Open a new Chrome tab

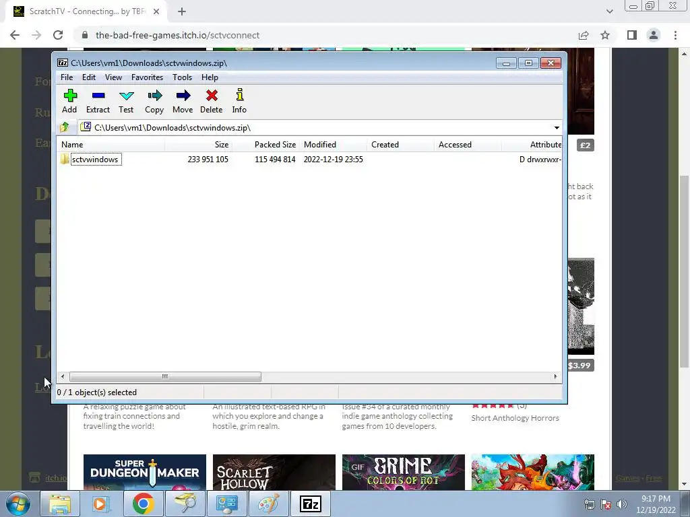point(182,11)
